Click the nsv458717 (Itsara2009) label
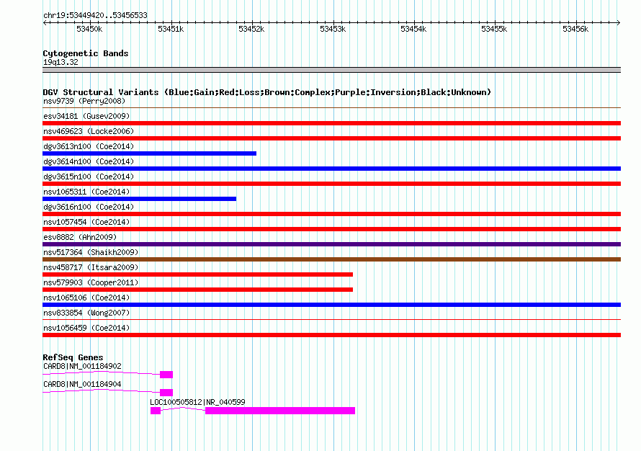The height and width of the screenshot is (451, 641). click(91, 267)
